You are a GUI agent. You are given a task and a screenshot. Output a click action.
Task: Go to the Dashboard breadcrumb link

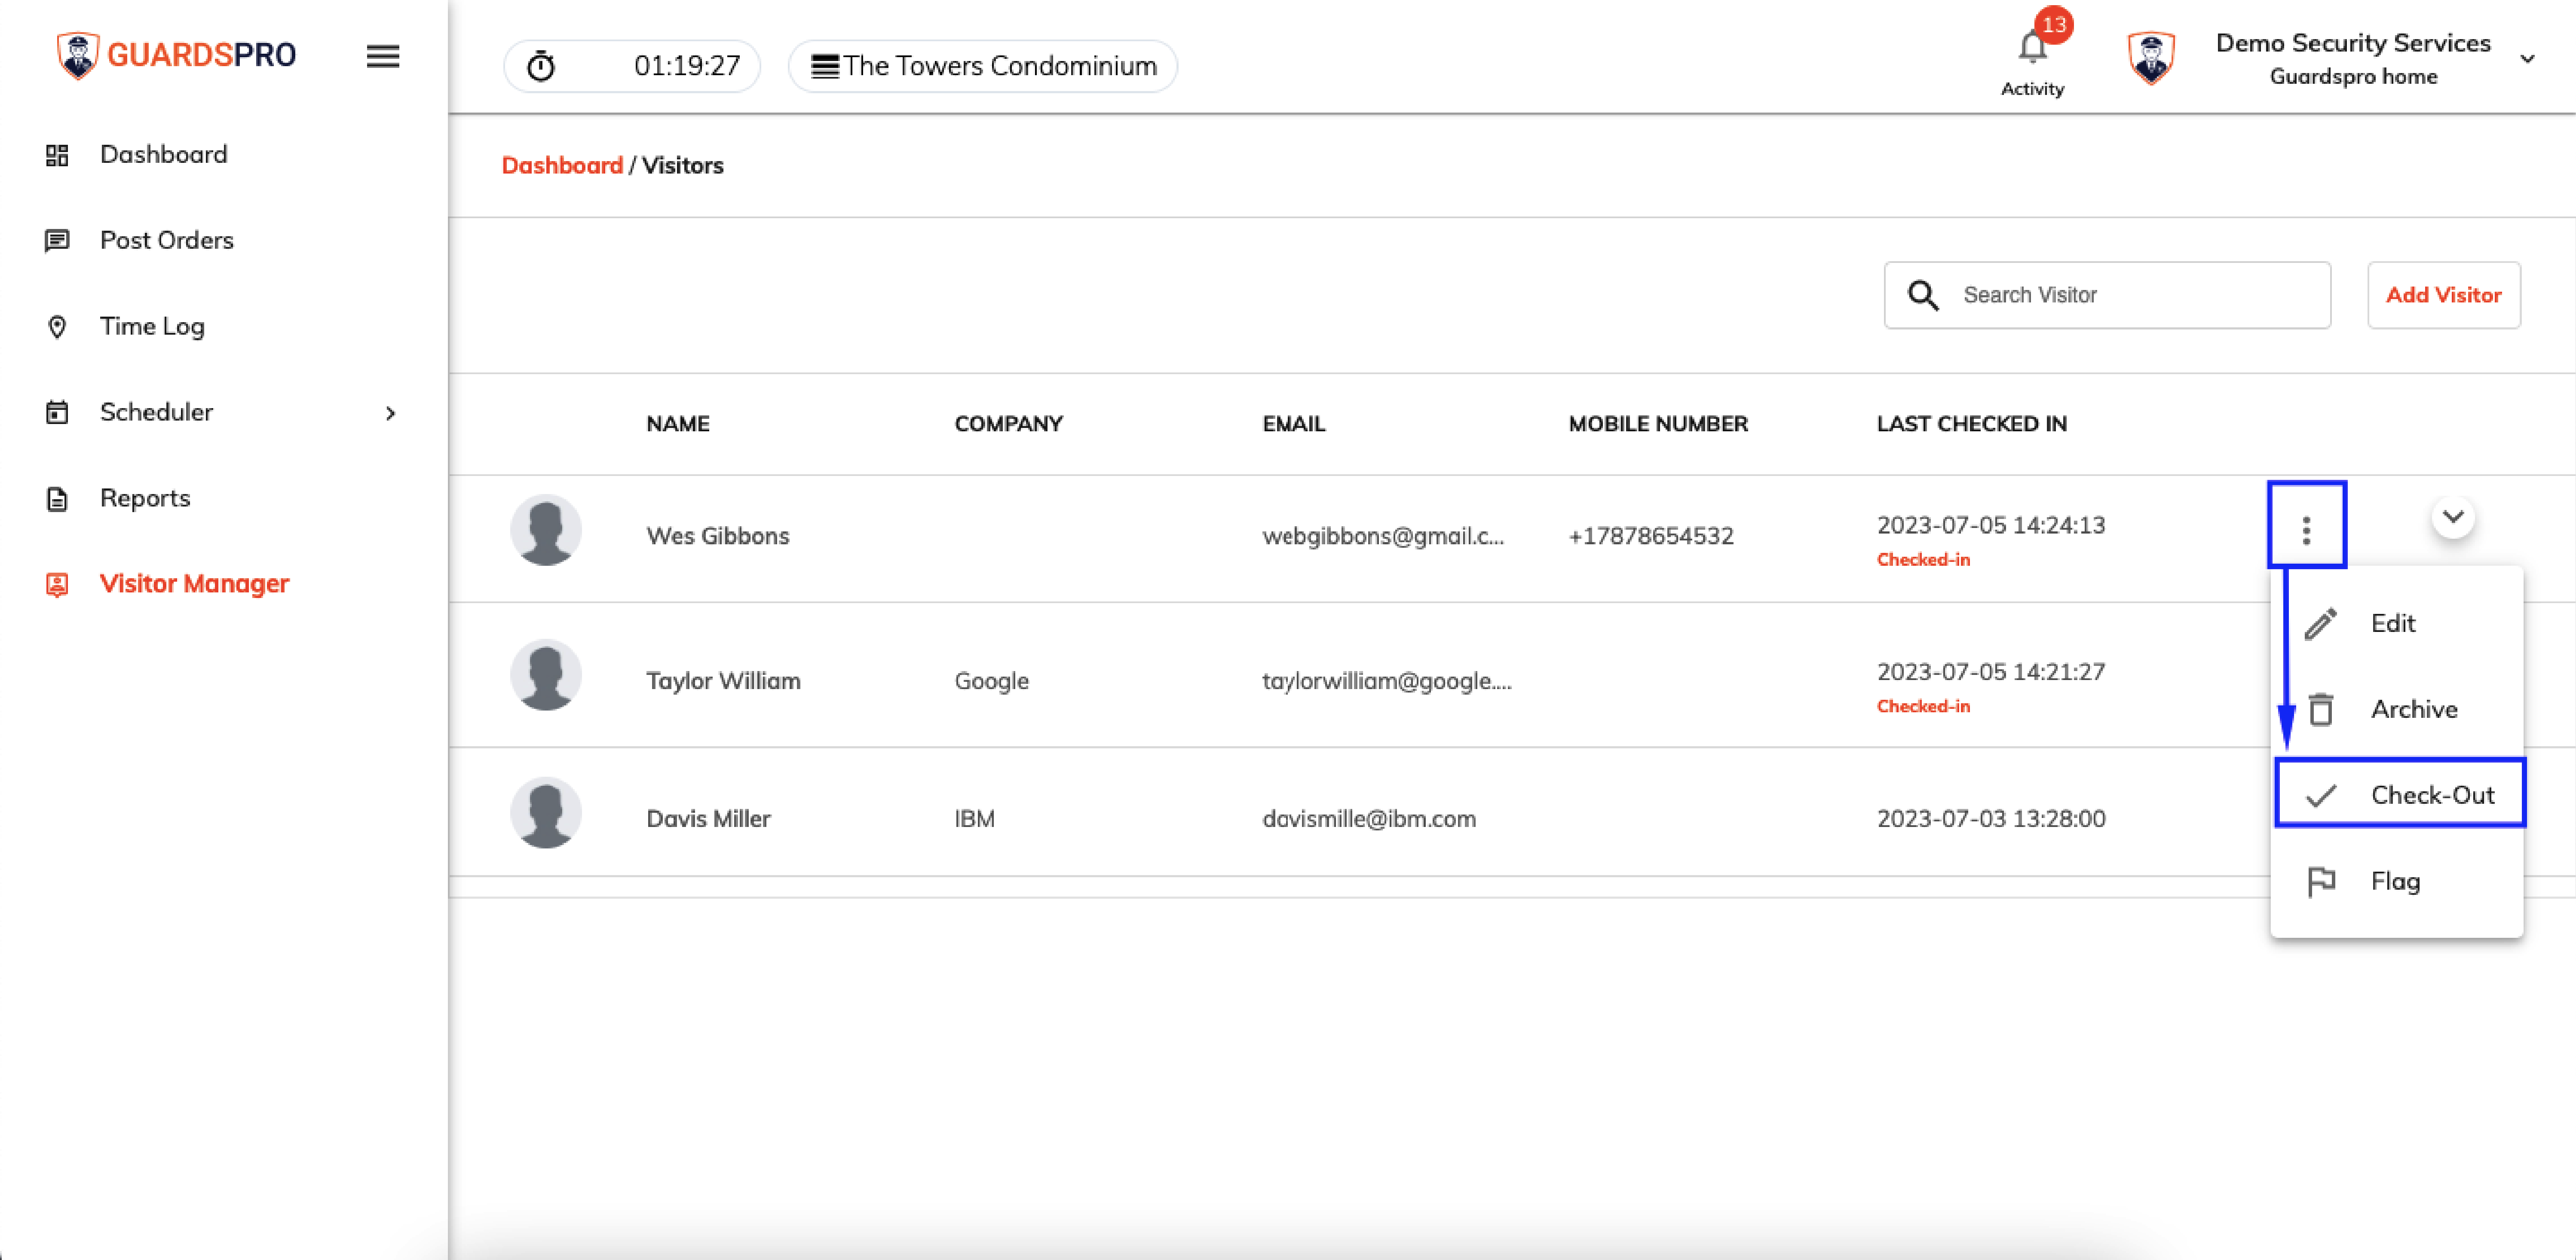click(562, 166)
